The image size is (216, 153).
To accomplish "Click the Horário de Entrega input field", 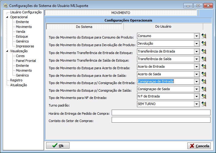I will click(161, 113).
